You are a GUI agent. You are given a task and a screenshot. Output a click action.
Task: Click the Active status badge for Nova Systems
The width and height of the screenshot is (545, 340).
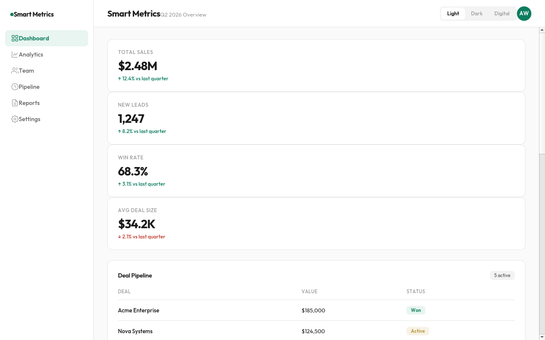coord(418,331)
